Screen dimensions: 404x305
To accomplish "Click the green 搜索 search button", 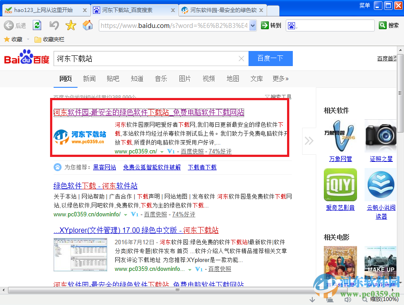I will click(x=388, y=25).
